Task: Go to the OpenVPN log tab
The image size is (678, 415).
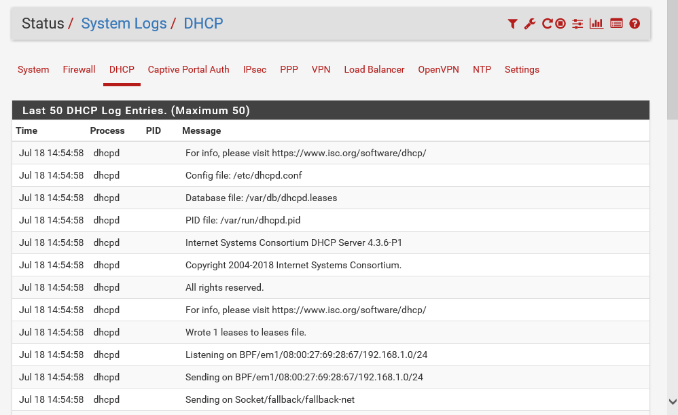Action: [438, 69]
